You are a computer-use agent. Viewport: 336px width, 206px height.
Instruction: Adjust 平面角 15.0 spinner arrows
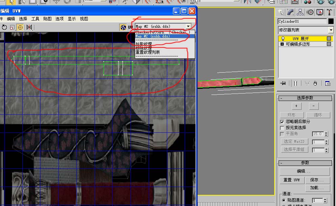click(x=326, y=134)
